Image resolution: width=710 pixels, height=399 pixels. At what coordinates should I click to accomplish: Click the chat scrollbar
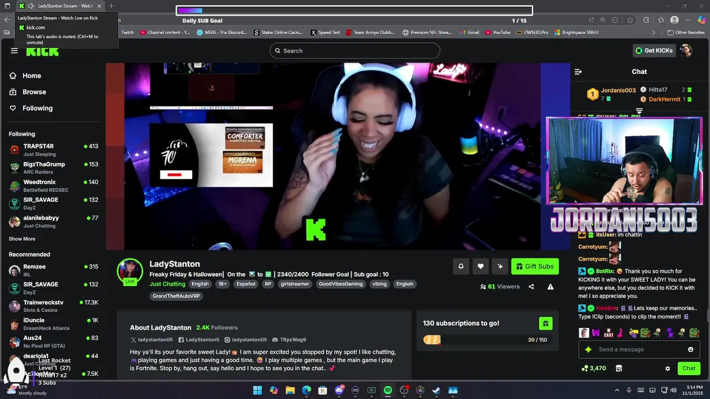tap(708, 315)
